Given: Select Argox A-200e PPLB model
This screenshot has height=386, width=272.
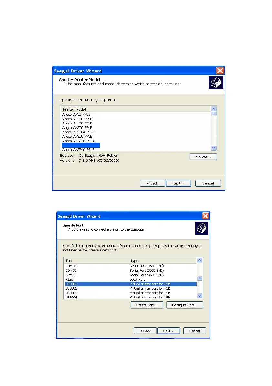Looking at the screenshot, I should tap(78, 132).
